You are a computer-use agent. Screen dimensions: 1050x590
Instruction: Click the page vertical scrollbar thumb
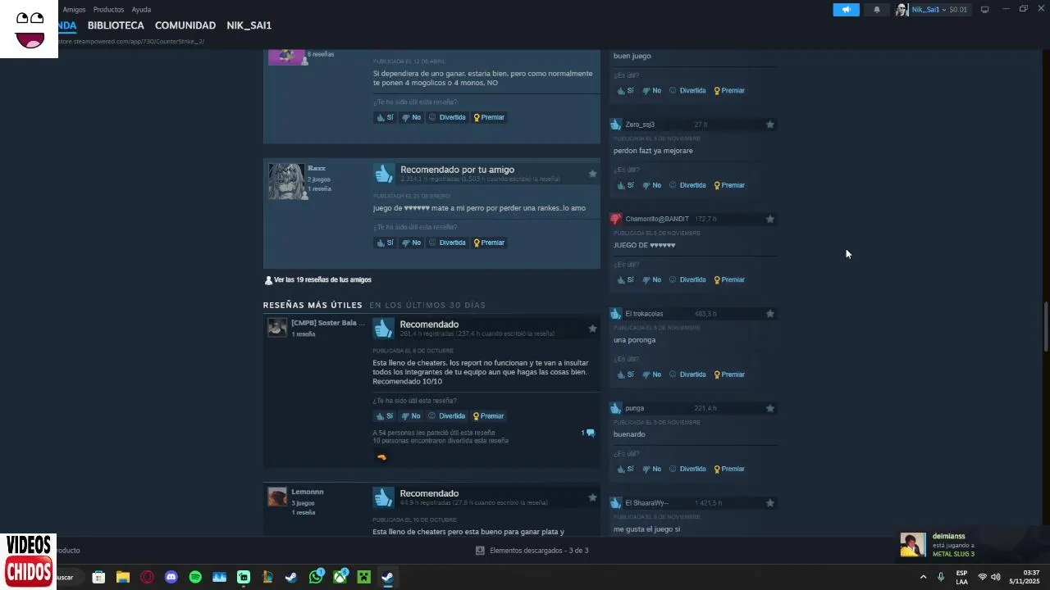1045,327
